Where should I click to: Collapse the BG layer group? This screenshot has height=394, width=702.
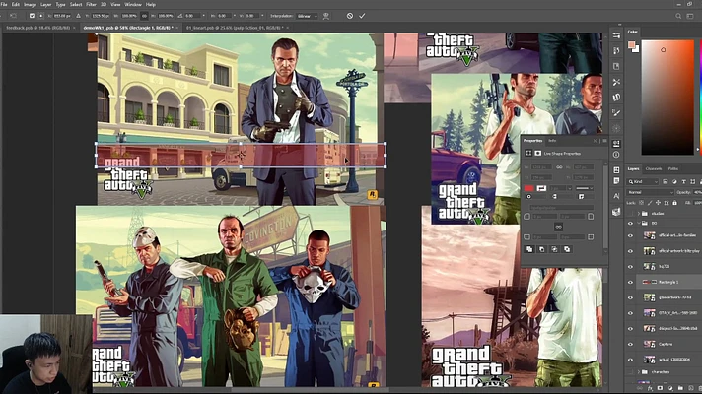point(639,223)
